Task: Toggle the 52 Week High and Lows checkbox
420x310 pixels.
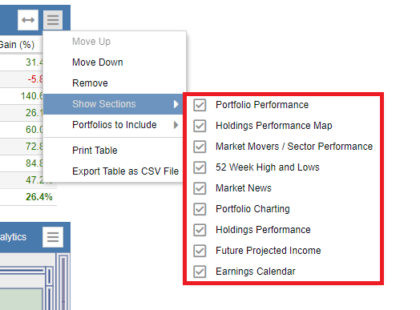Action: 200,167
